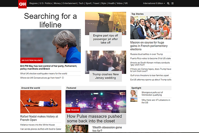Open the VR section link
The height and width of the screenshot is (133, 199).
[126, 3]
